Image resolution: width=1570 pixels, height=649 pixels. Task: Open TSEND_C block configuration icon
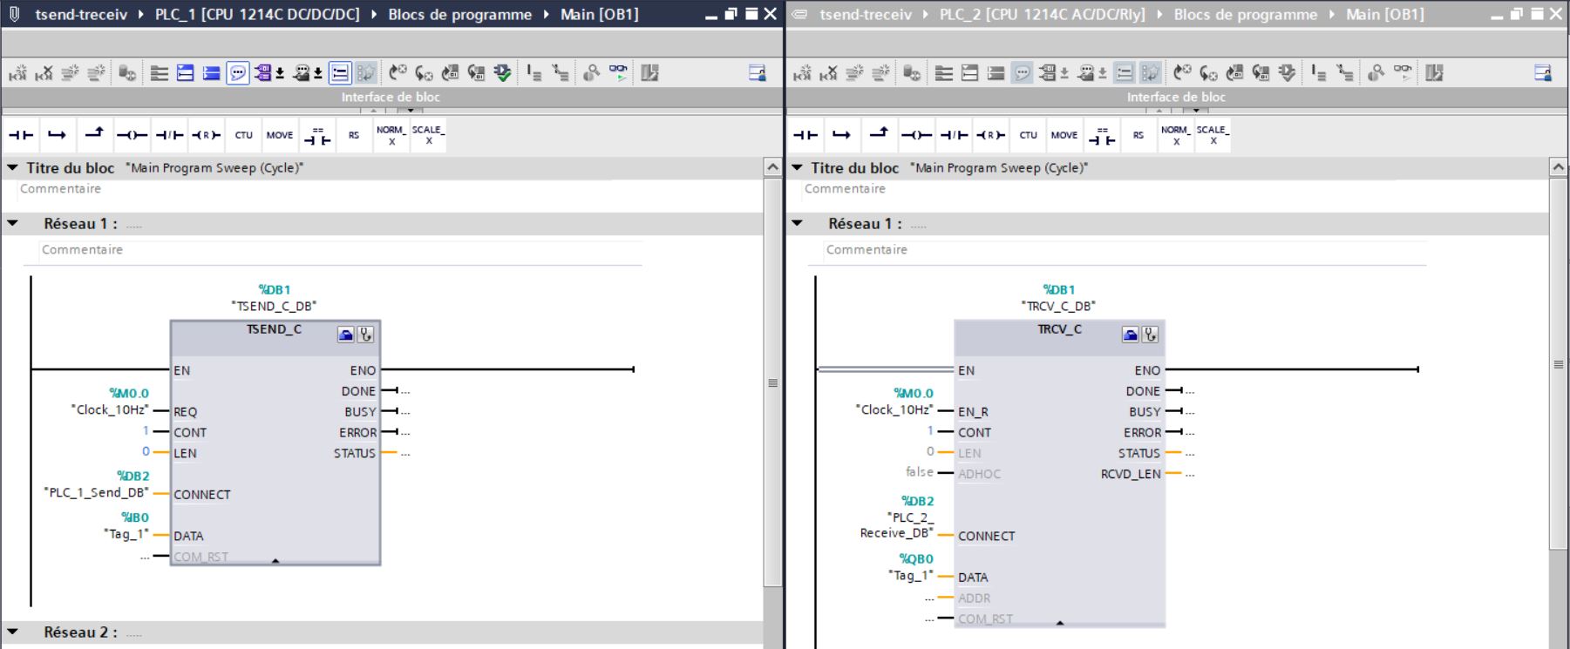pos(346,335)
